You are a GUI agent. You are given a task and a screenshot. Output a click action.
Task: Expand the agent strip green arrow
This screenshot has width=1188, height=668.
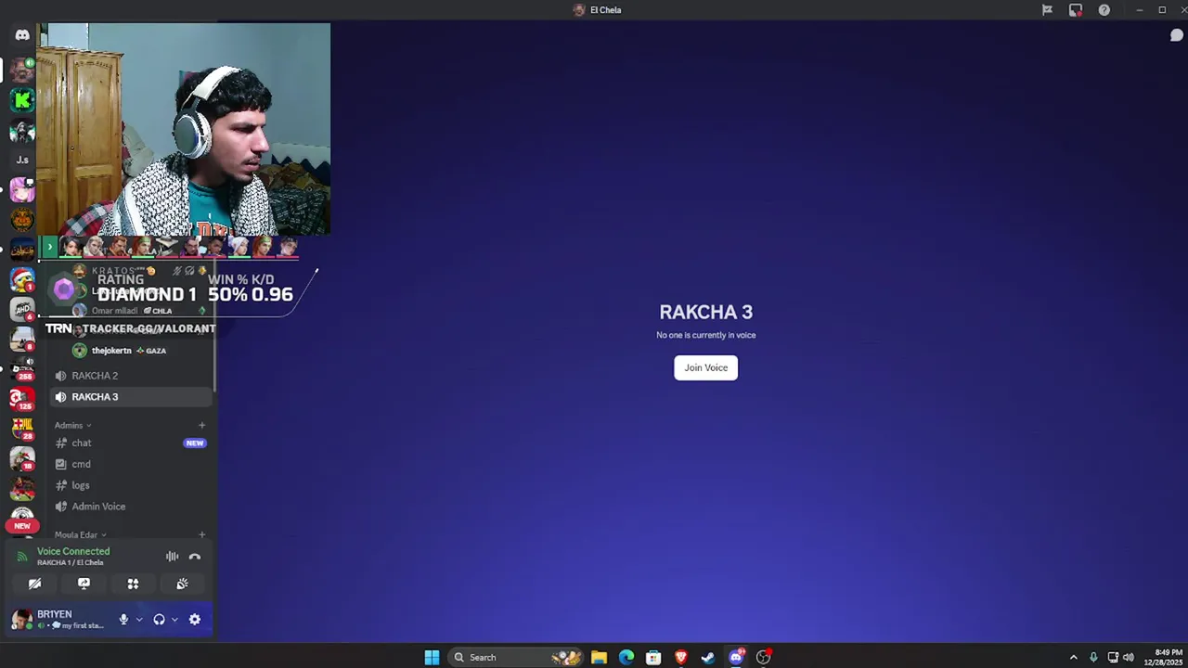(50, 248)
